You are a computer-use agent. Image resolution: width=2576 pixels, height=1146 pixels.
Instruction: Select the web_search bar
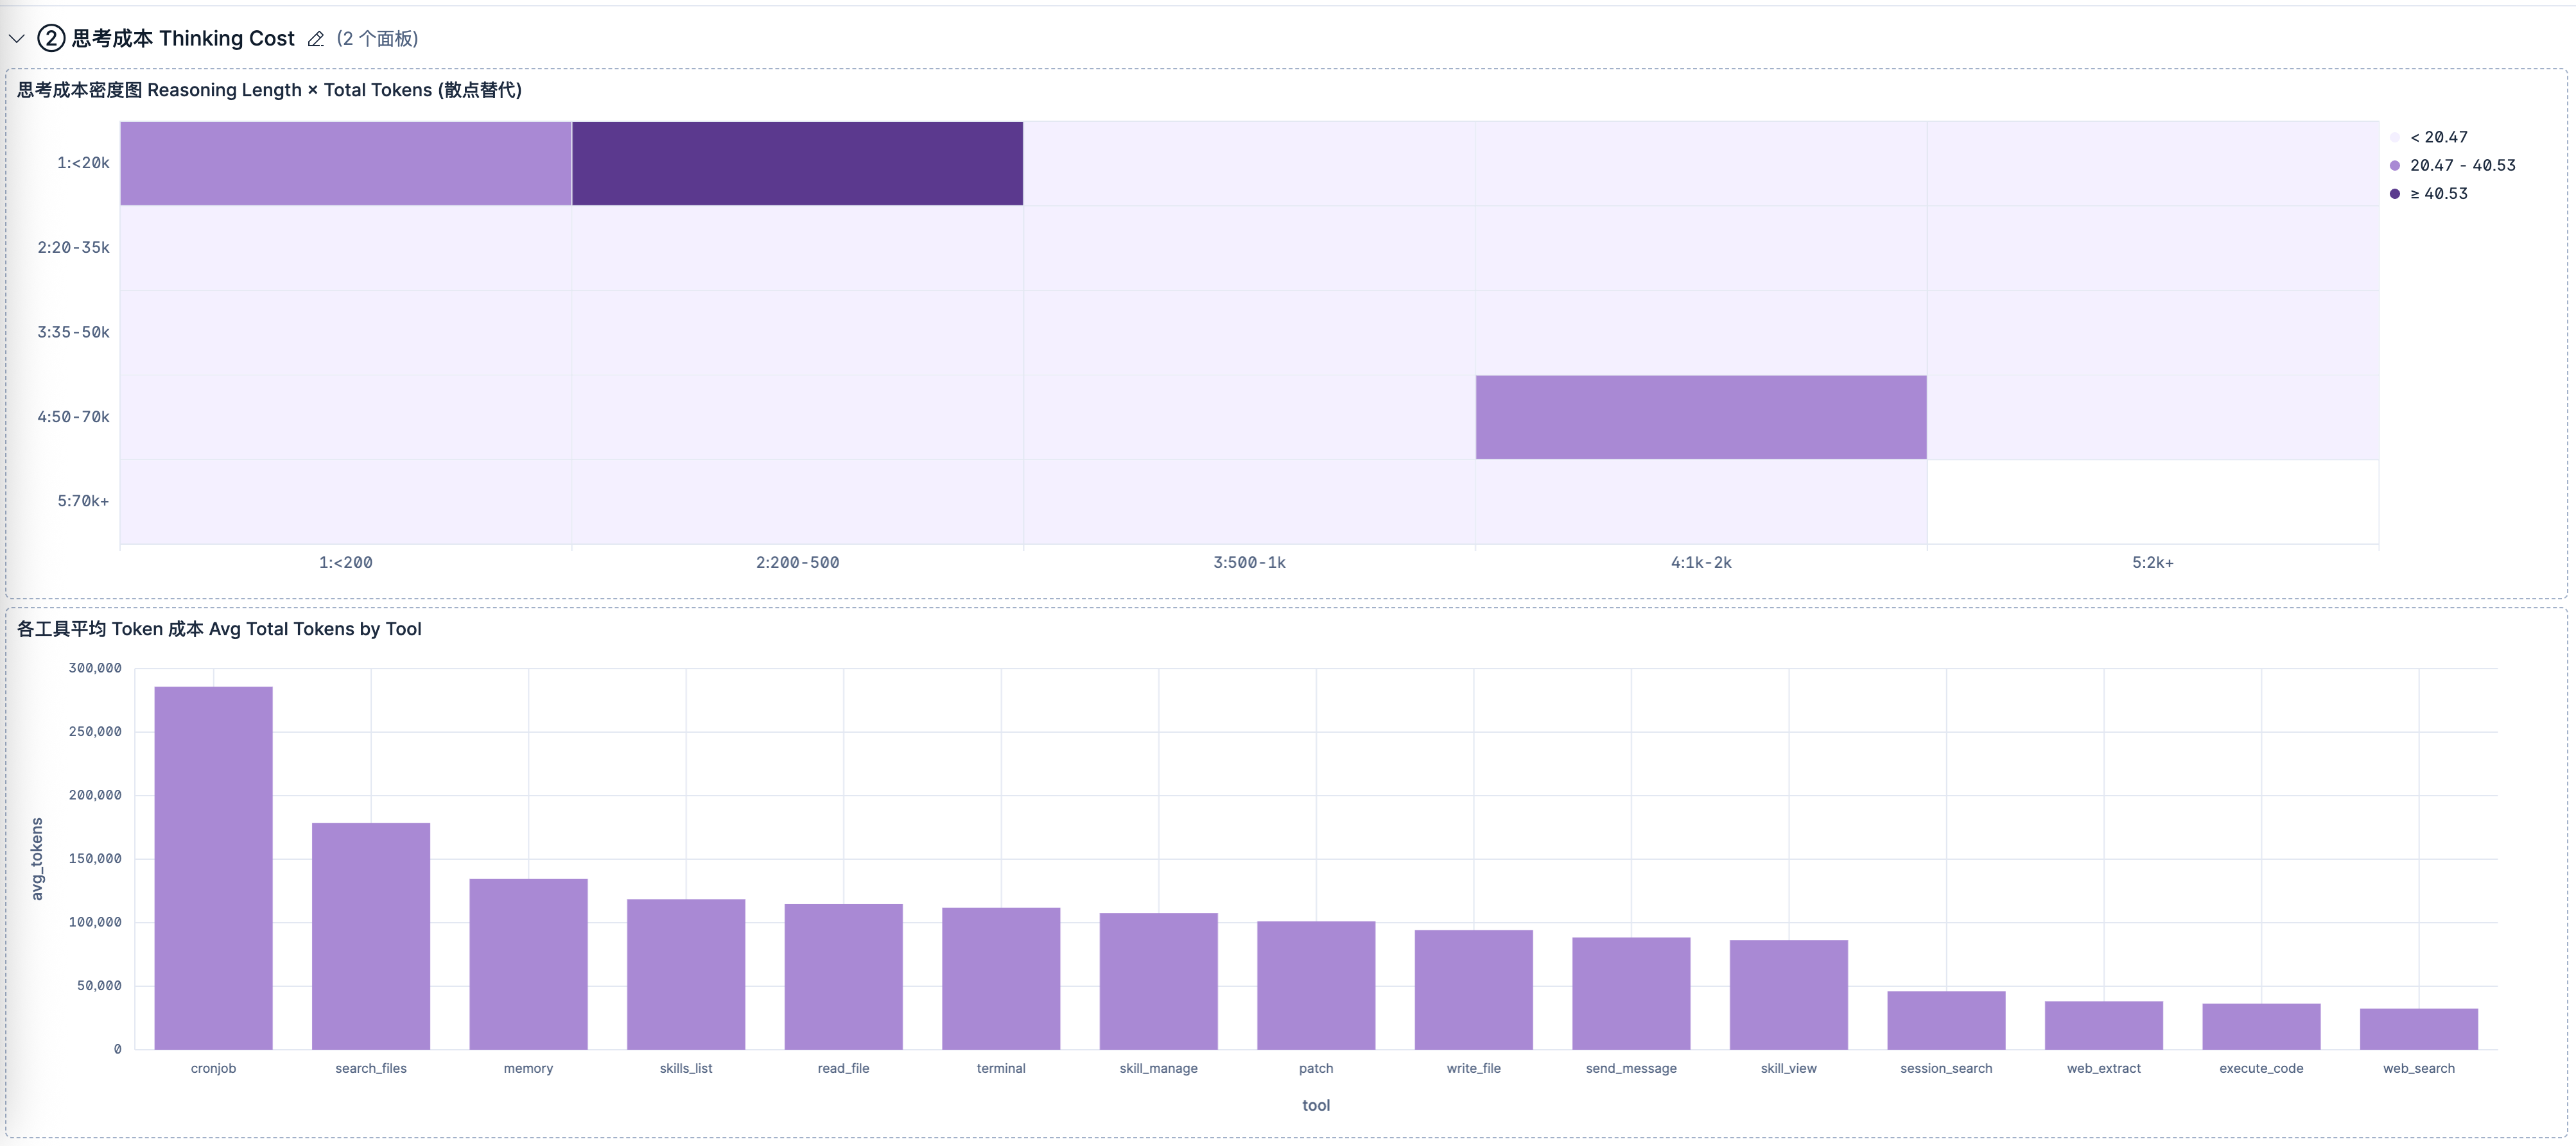[x=2419, y=1028]
